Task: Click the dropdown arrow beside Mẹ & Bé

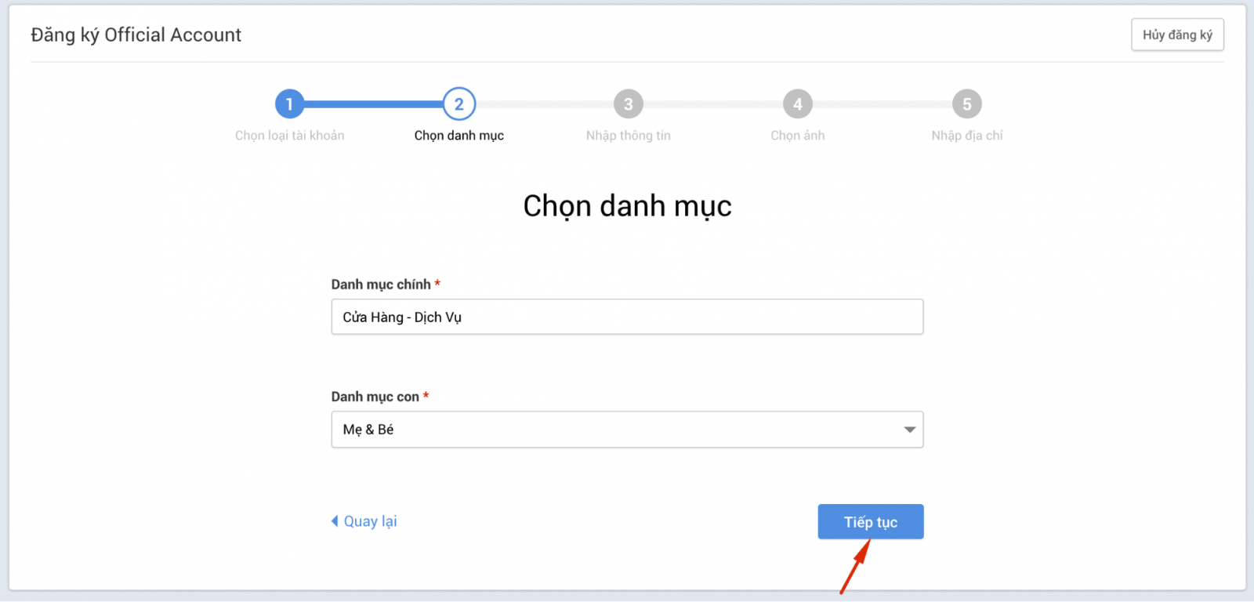Action: (909, 430)
